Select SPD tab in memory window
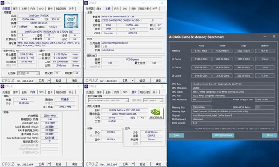Viewport: 279px width, 167px height. (x=41, y=92)
